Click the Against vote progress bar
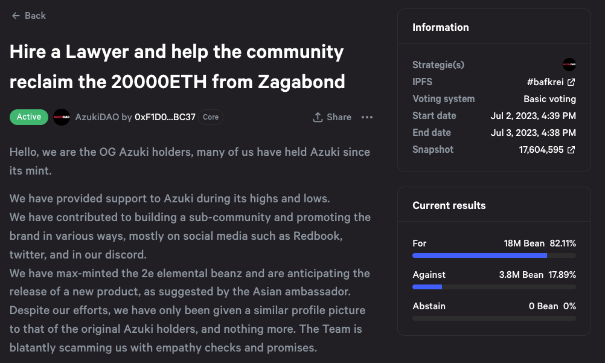Image resolution: width=605 pixels, height=363 pixels. (494, 287)
